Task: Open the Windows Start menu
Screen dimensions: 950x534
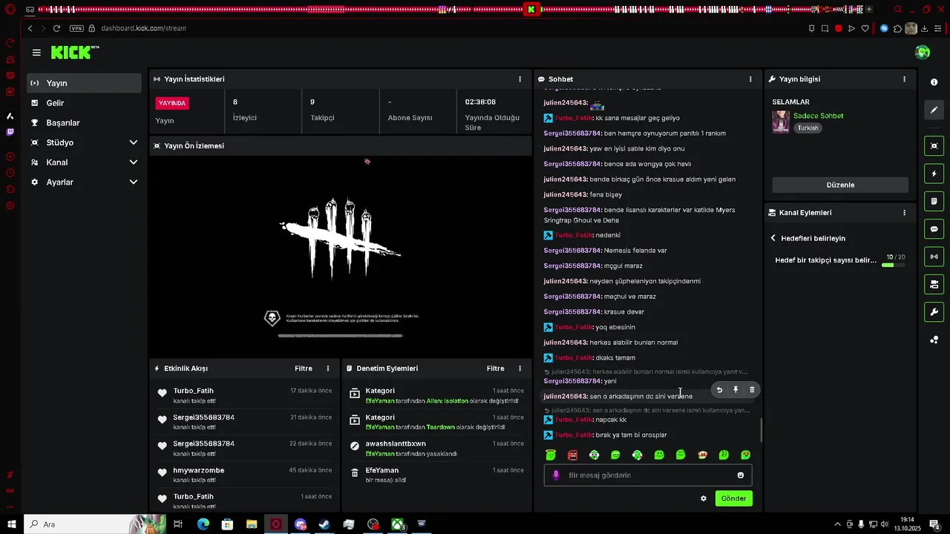Action: (x=12, y=524)
